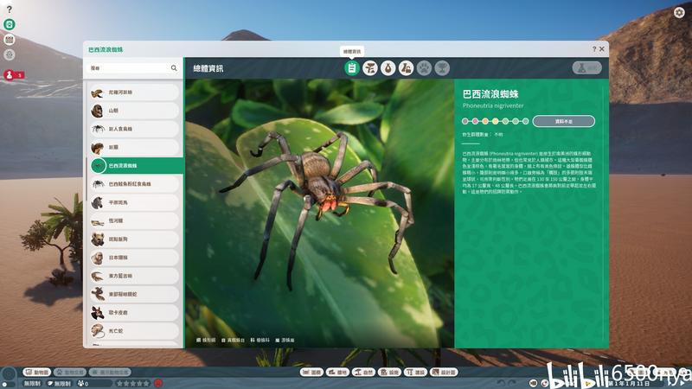The height and width of the screenshot is (389, 692).
Task: Click the first grey conservation status dot
Action: [x=465, y=121]
